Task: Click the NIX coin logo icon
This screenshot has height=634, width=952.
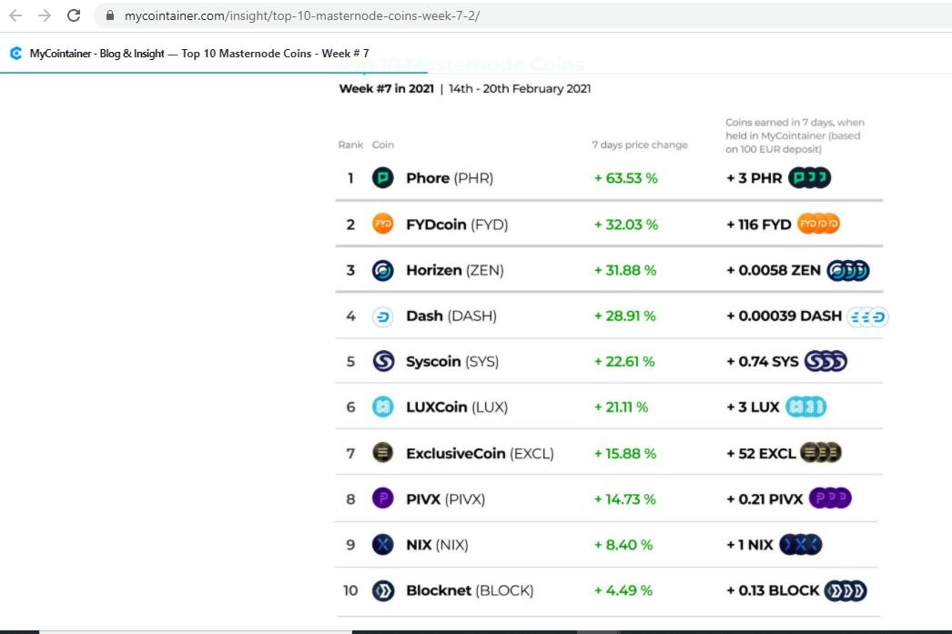Action: 383,544
